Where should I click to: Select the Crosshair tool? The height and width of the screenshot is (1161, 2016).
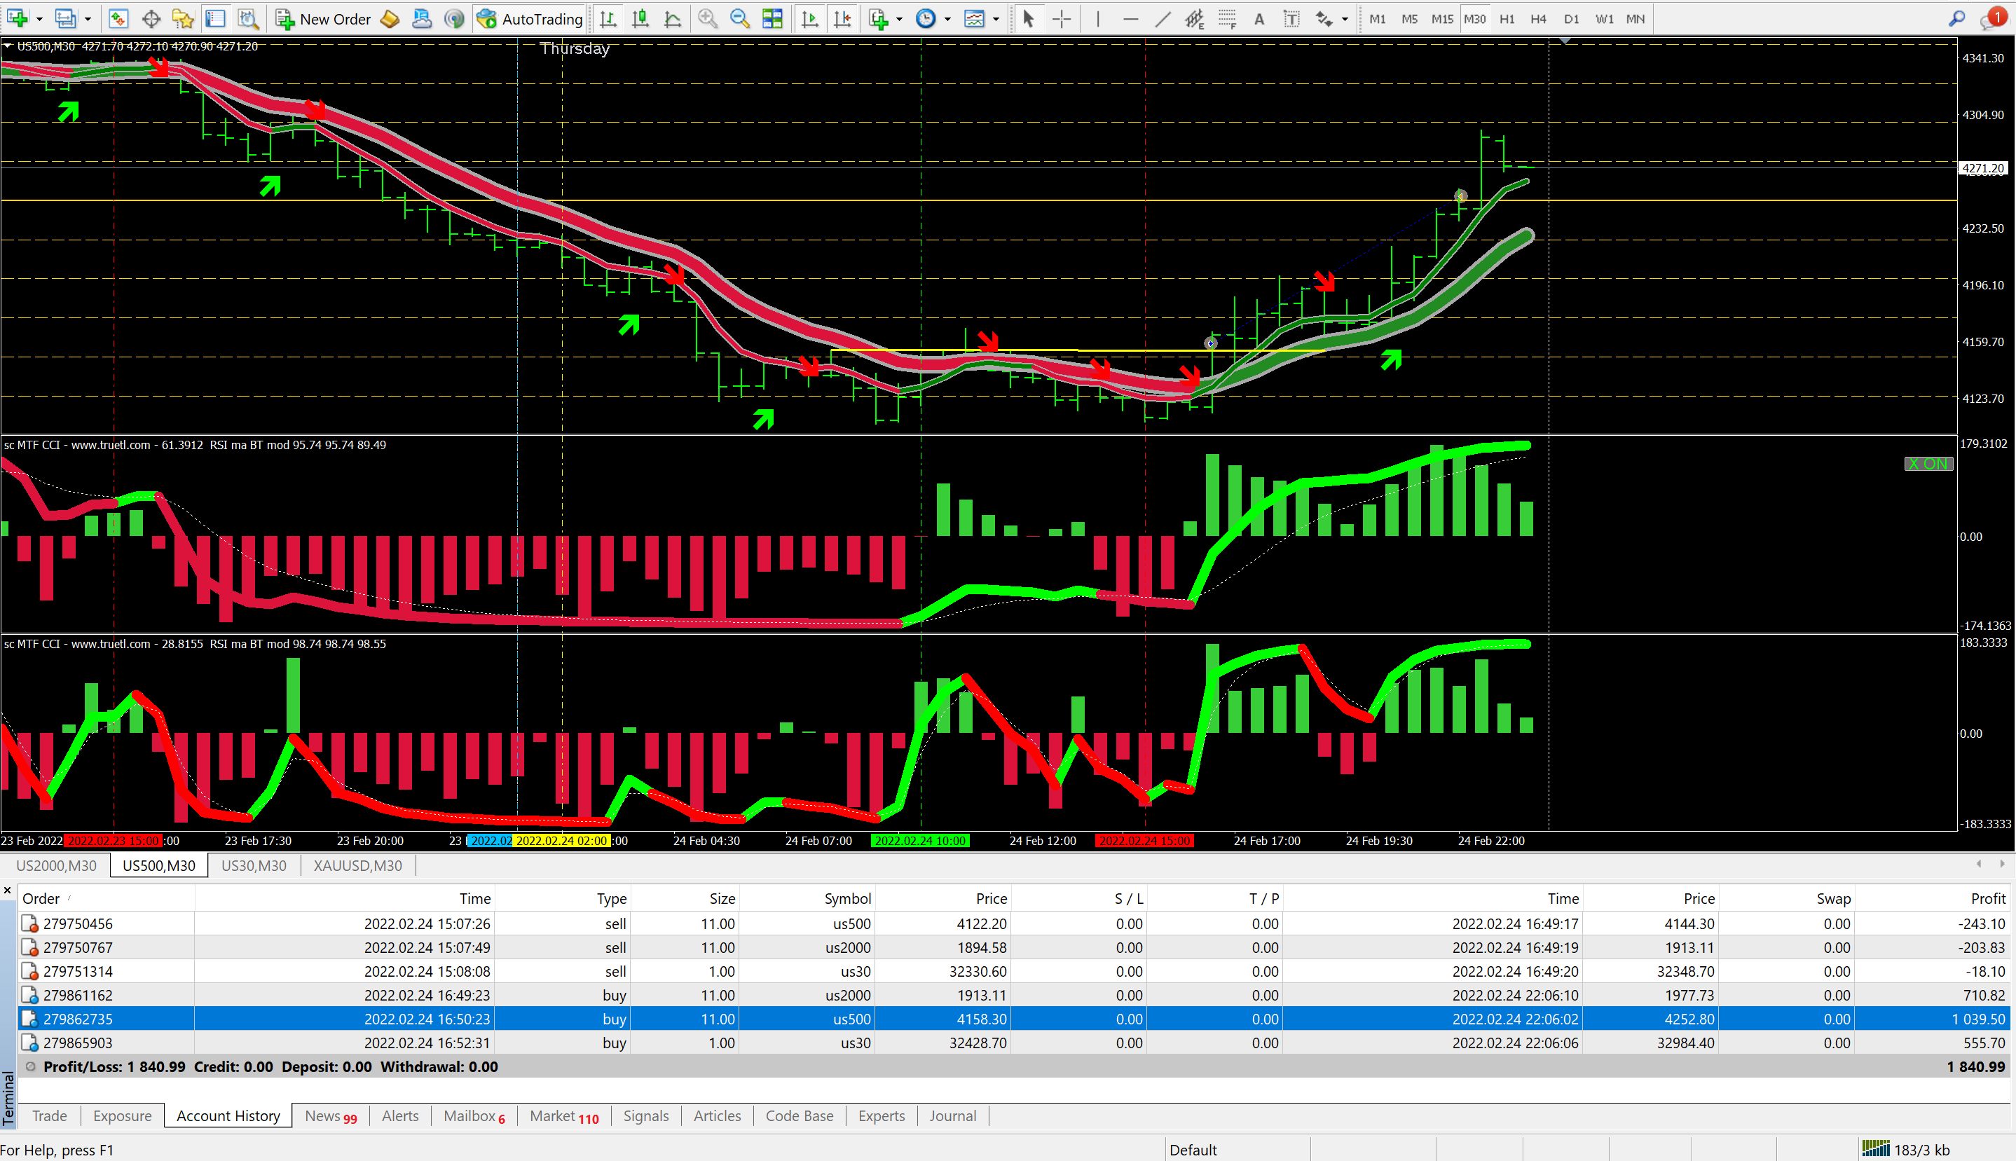coord(1062,18)
